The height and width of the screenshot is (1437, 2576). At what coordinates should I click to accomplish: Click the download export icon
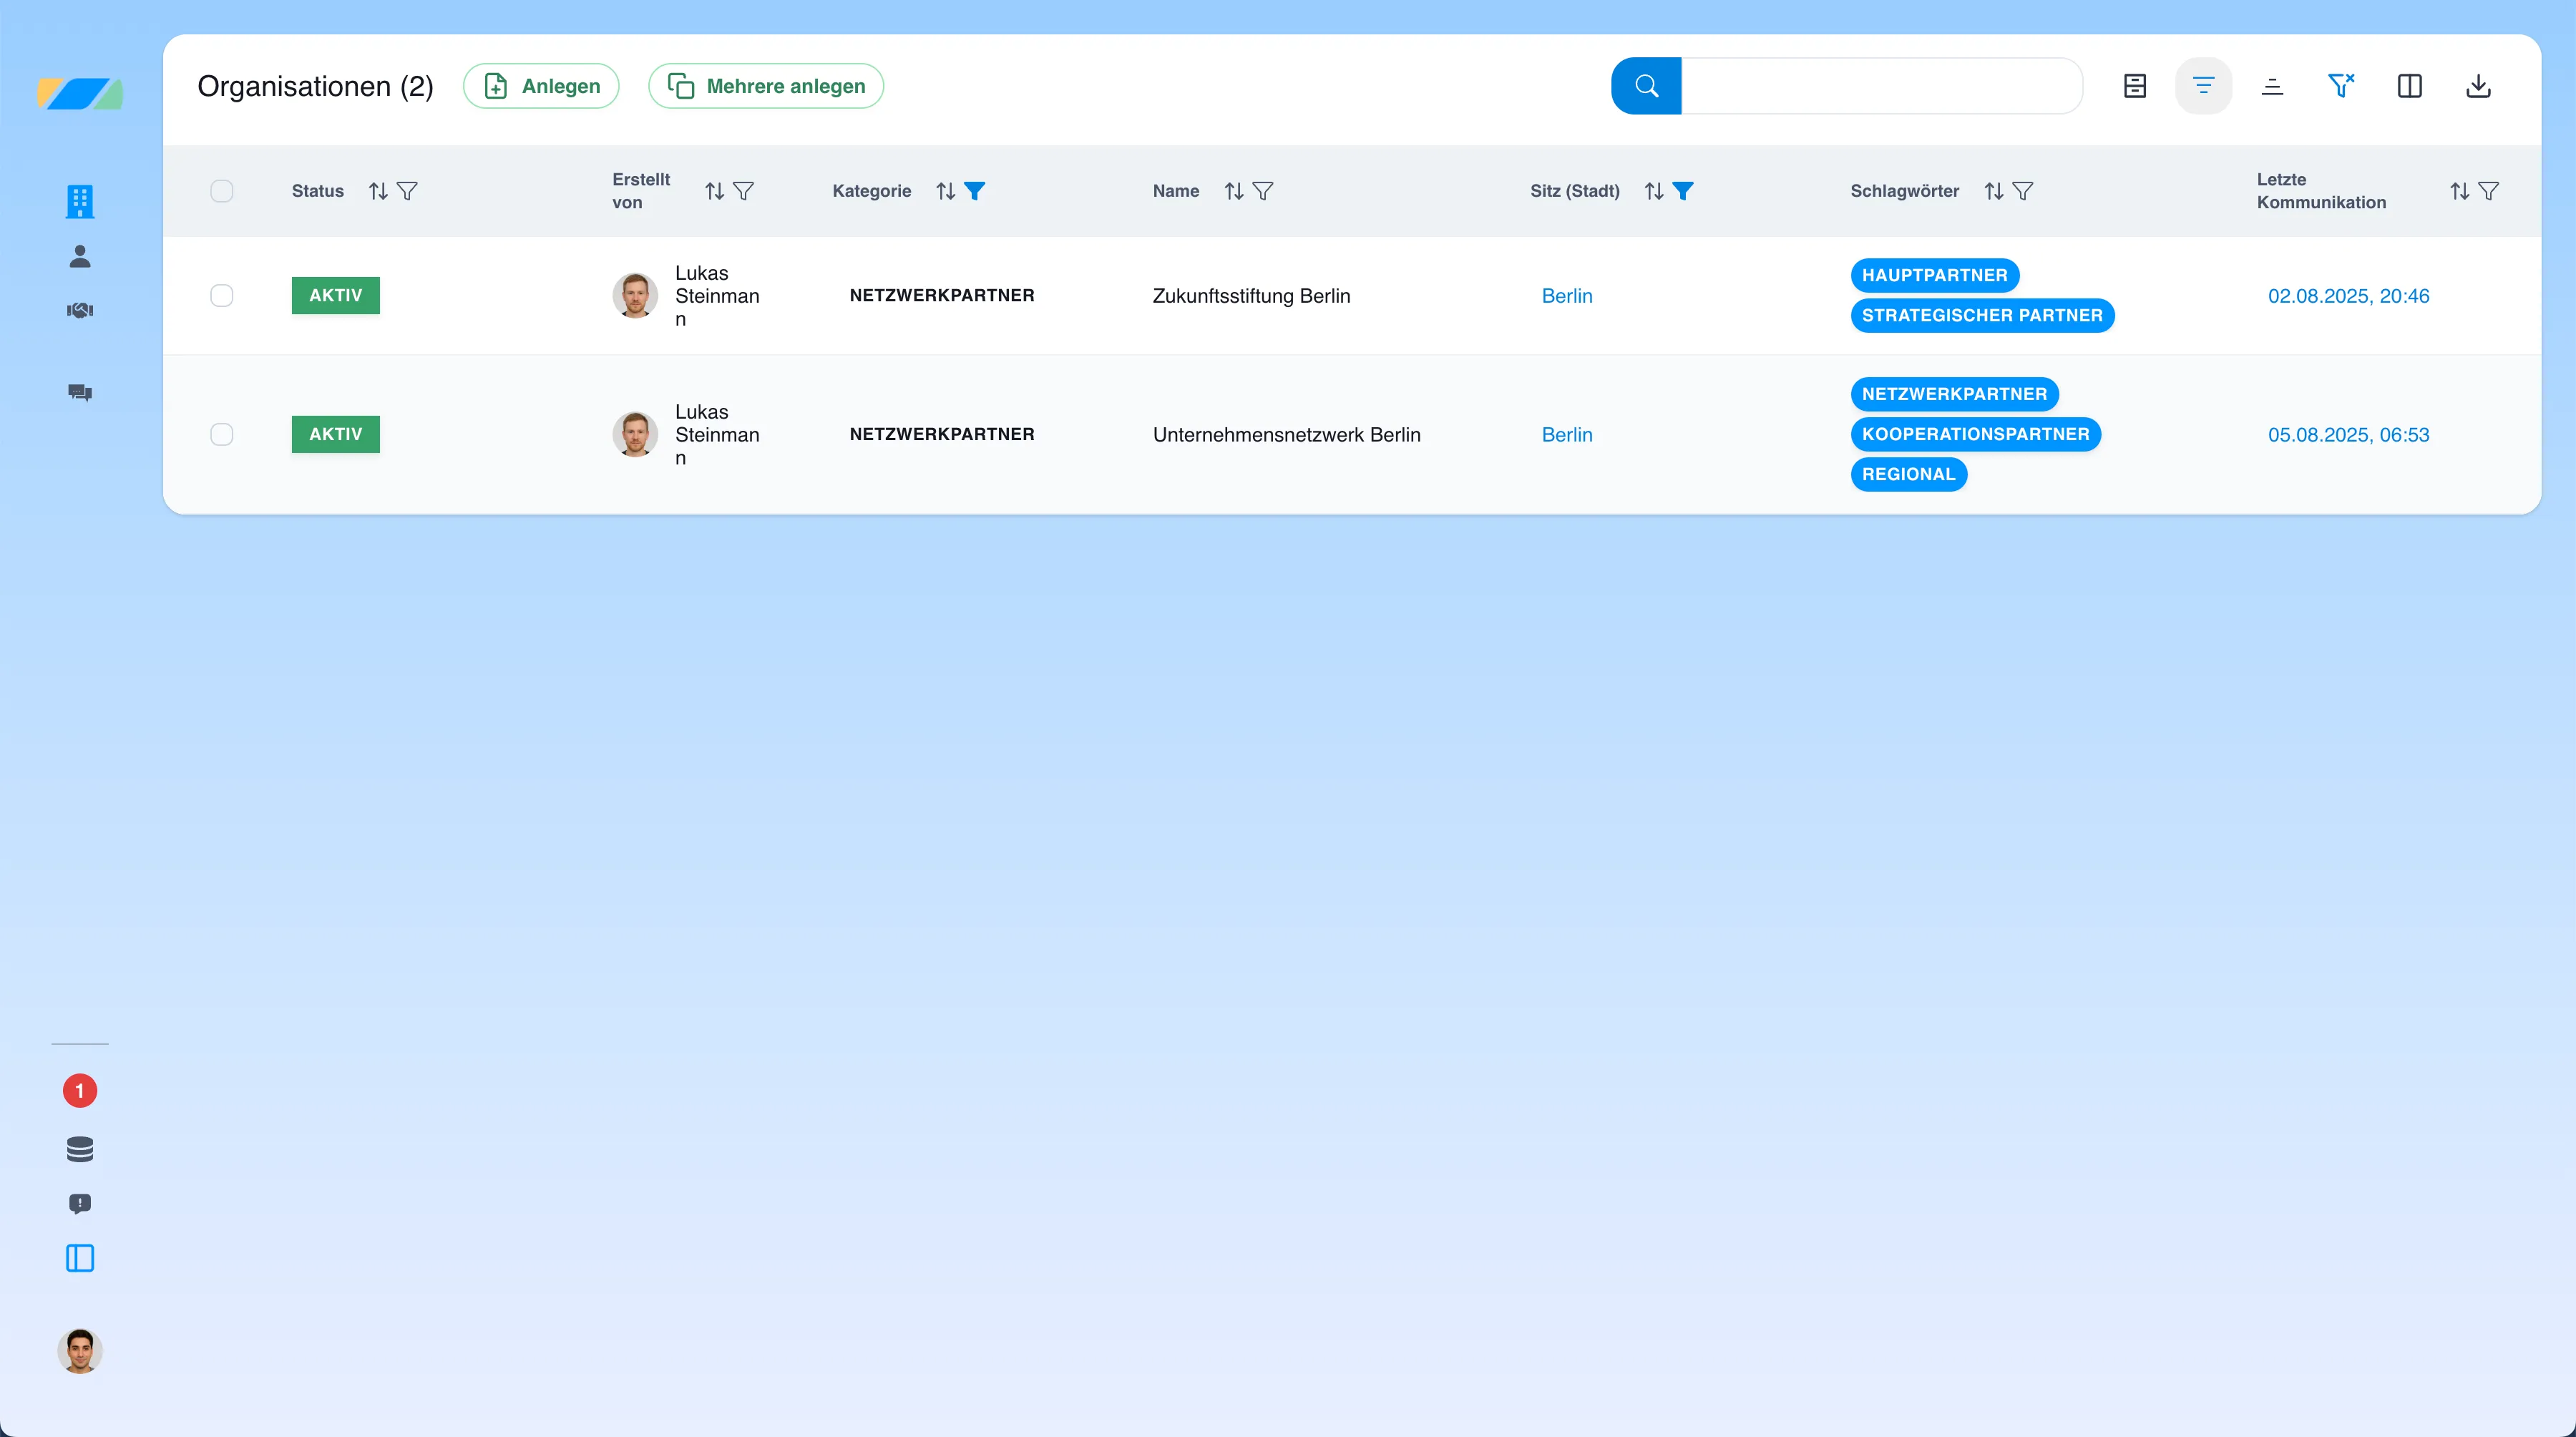[x=2478, y=86]
